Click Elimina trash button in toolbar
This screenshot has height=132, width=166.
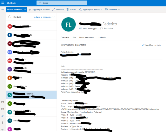click(71, 10)
